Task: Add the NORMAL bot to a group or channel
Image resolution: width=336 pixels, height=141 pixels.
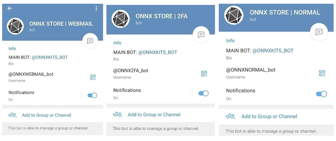Action: click(269, 116)
